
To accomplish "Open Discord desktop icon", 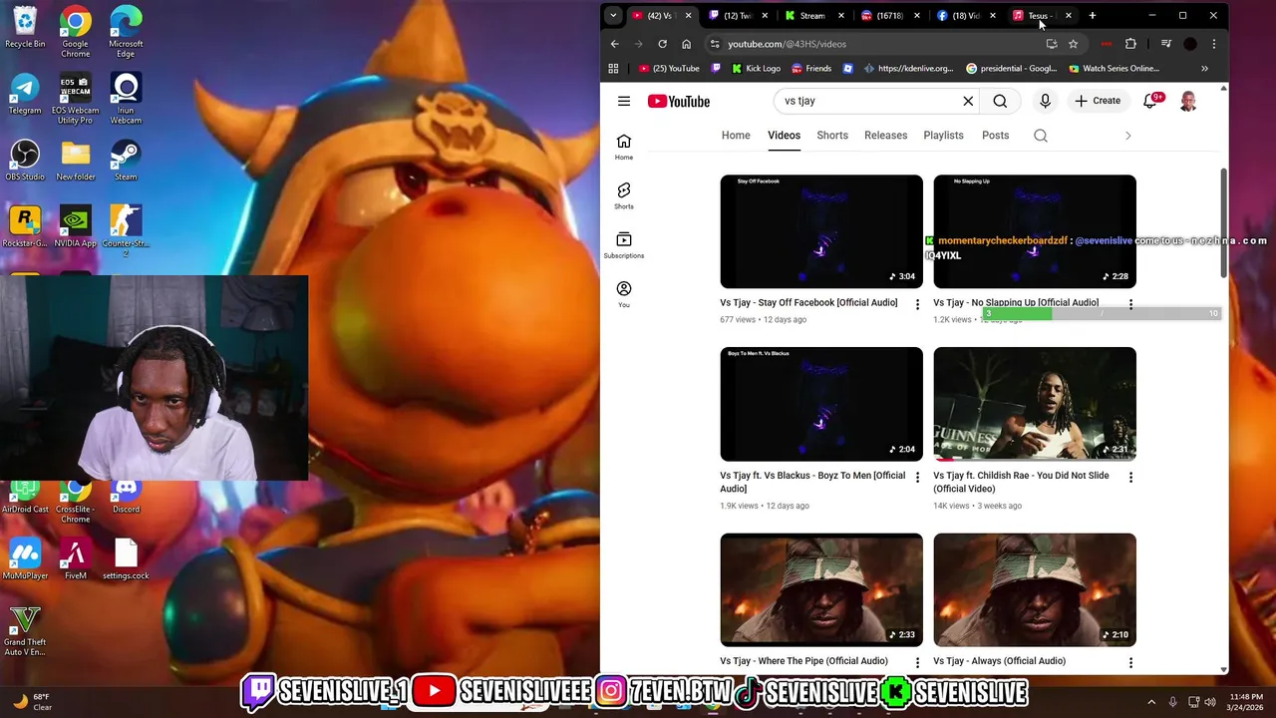I will click(x=126, y=497).
